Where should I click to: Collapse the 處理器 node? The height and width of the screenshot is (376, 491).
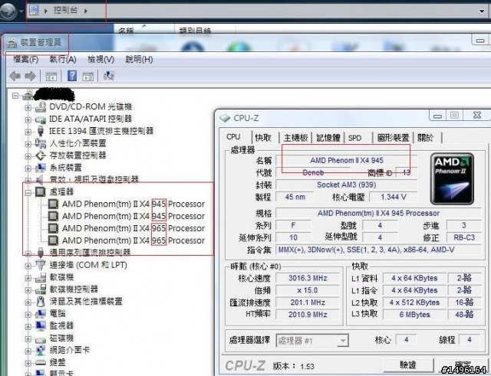point(28,193)
